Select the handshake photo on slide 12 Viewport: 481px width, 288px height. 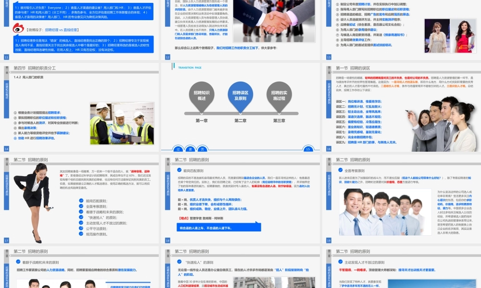(x=274, y=21)
